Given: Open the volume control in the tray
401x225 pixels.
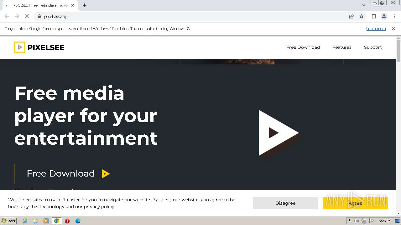Looking at the screenshot, I should (x=356, y=221).
